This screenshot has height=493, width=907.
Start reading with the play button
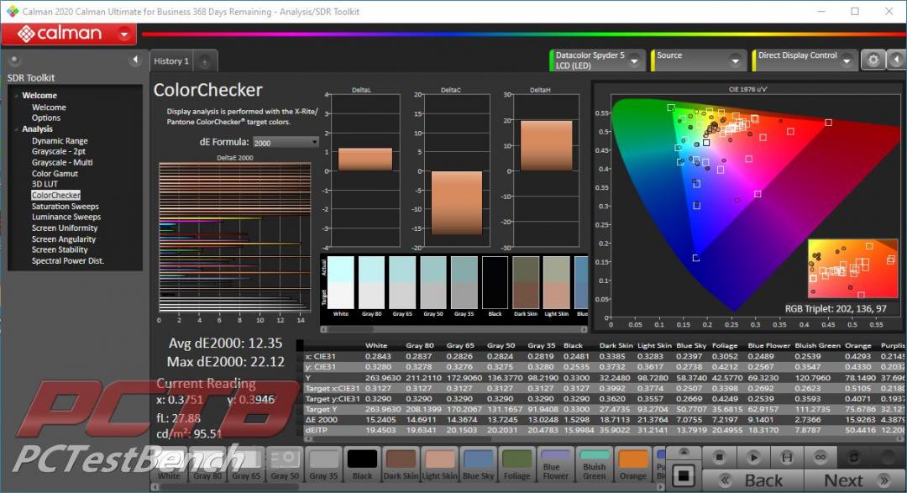coord(753,458)
